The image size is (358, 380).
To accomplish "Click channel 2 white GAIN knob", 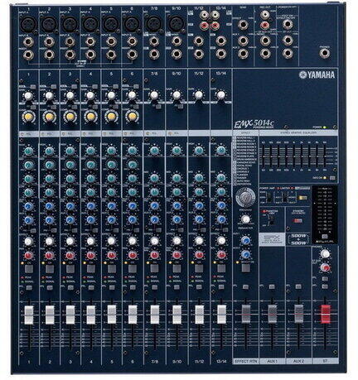I will pos(49,96).
